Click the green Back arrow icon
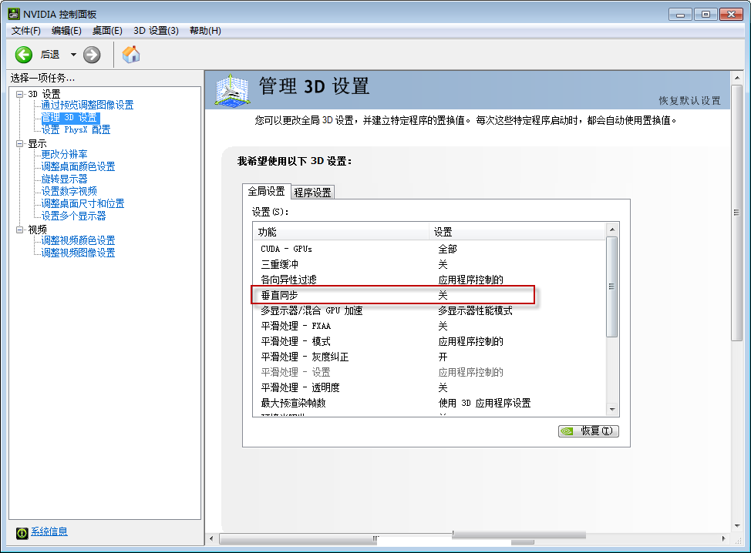751x553 pixels. [x=23, y=55]
